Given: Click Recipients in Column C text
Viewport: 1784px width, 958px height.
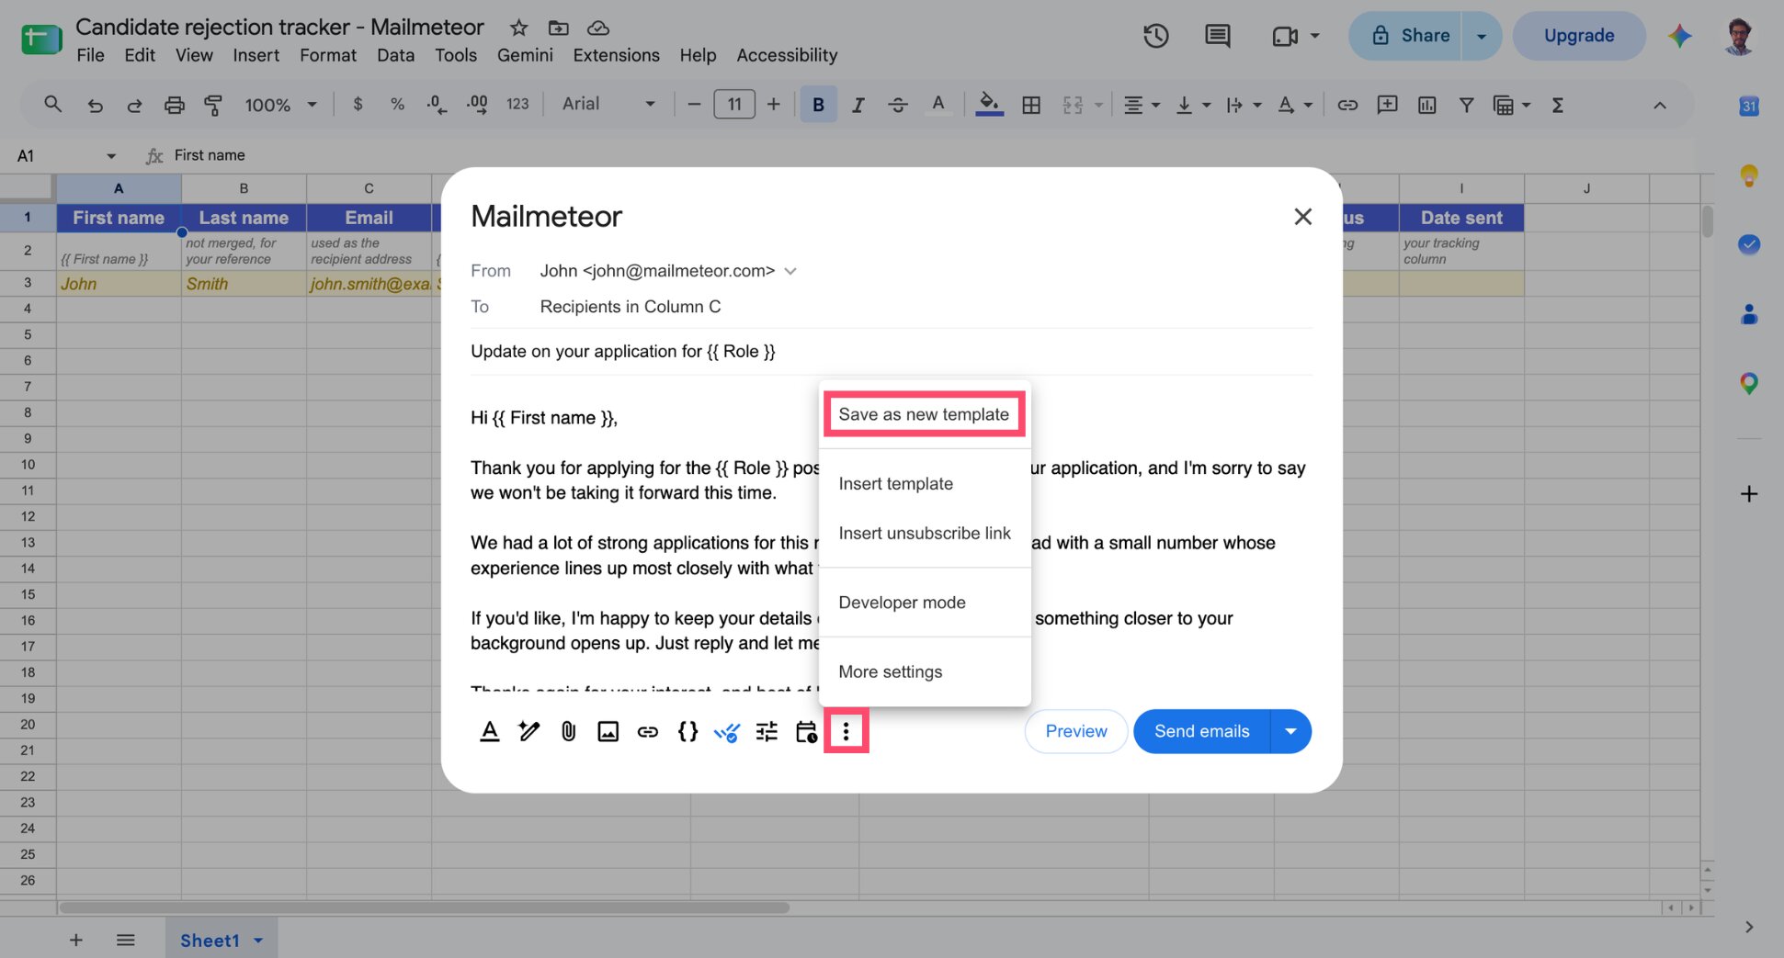Looking at the screenshot, I should coord(631,307).
